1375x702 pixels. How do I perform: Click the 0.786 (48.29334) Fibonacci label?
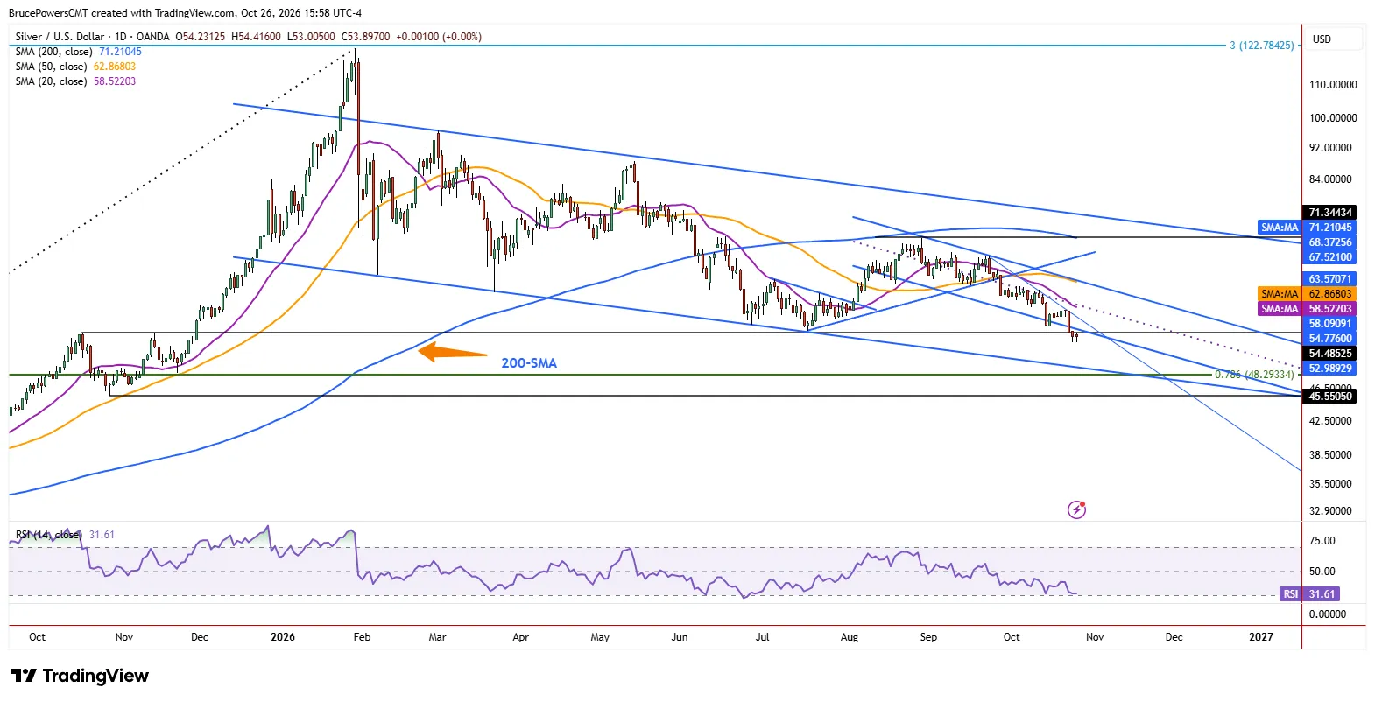(1254, 375)
